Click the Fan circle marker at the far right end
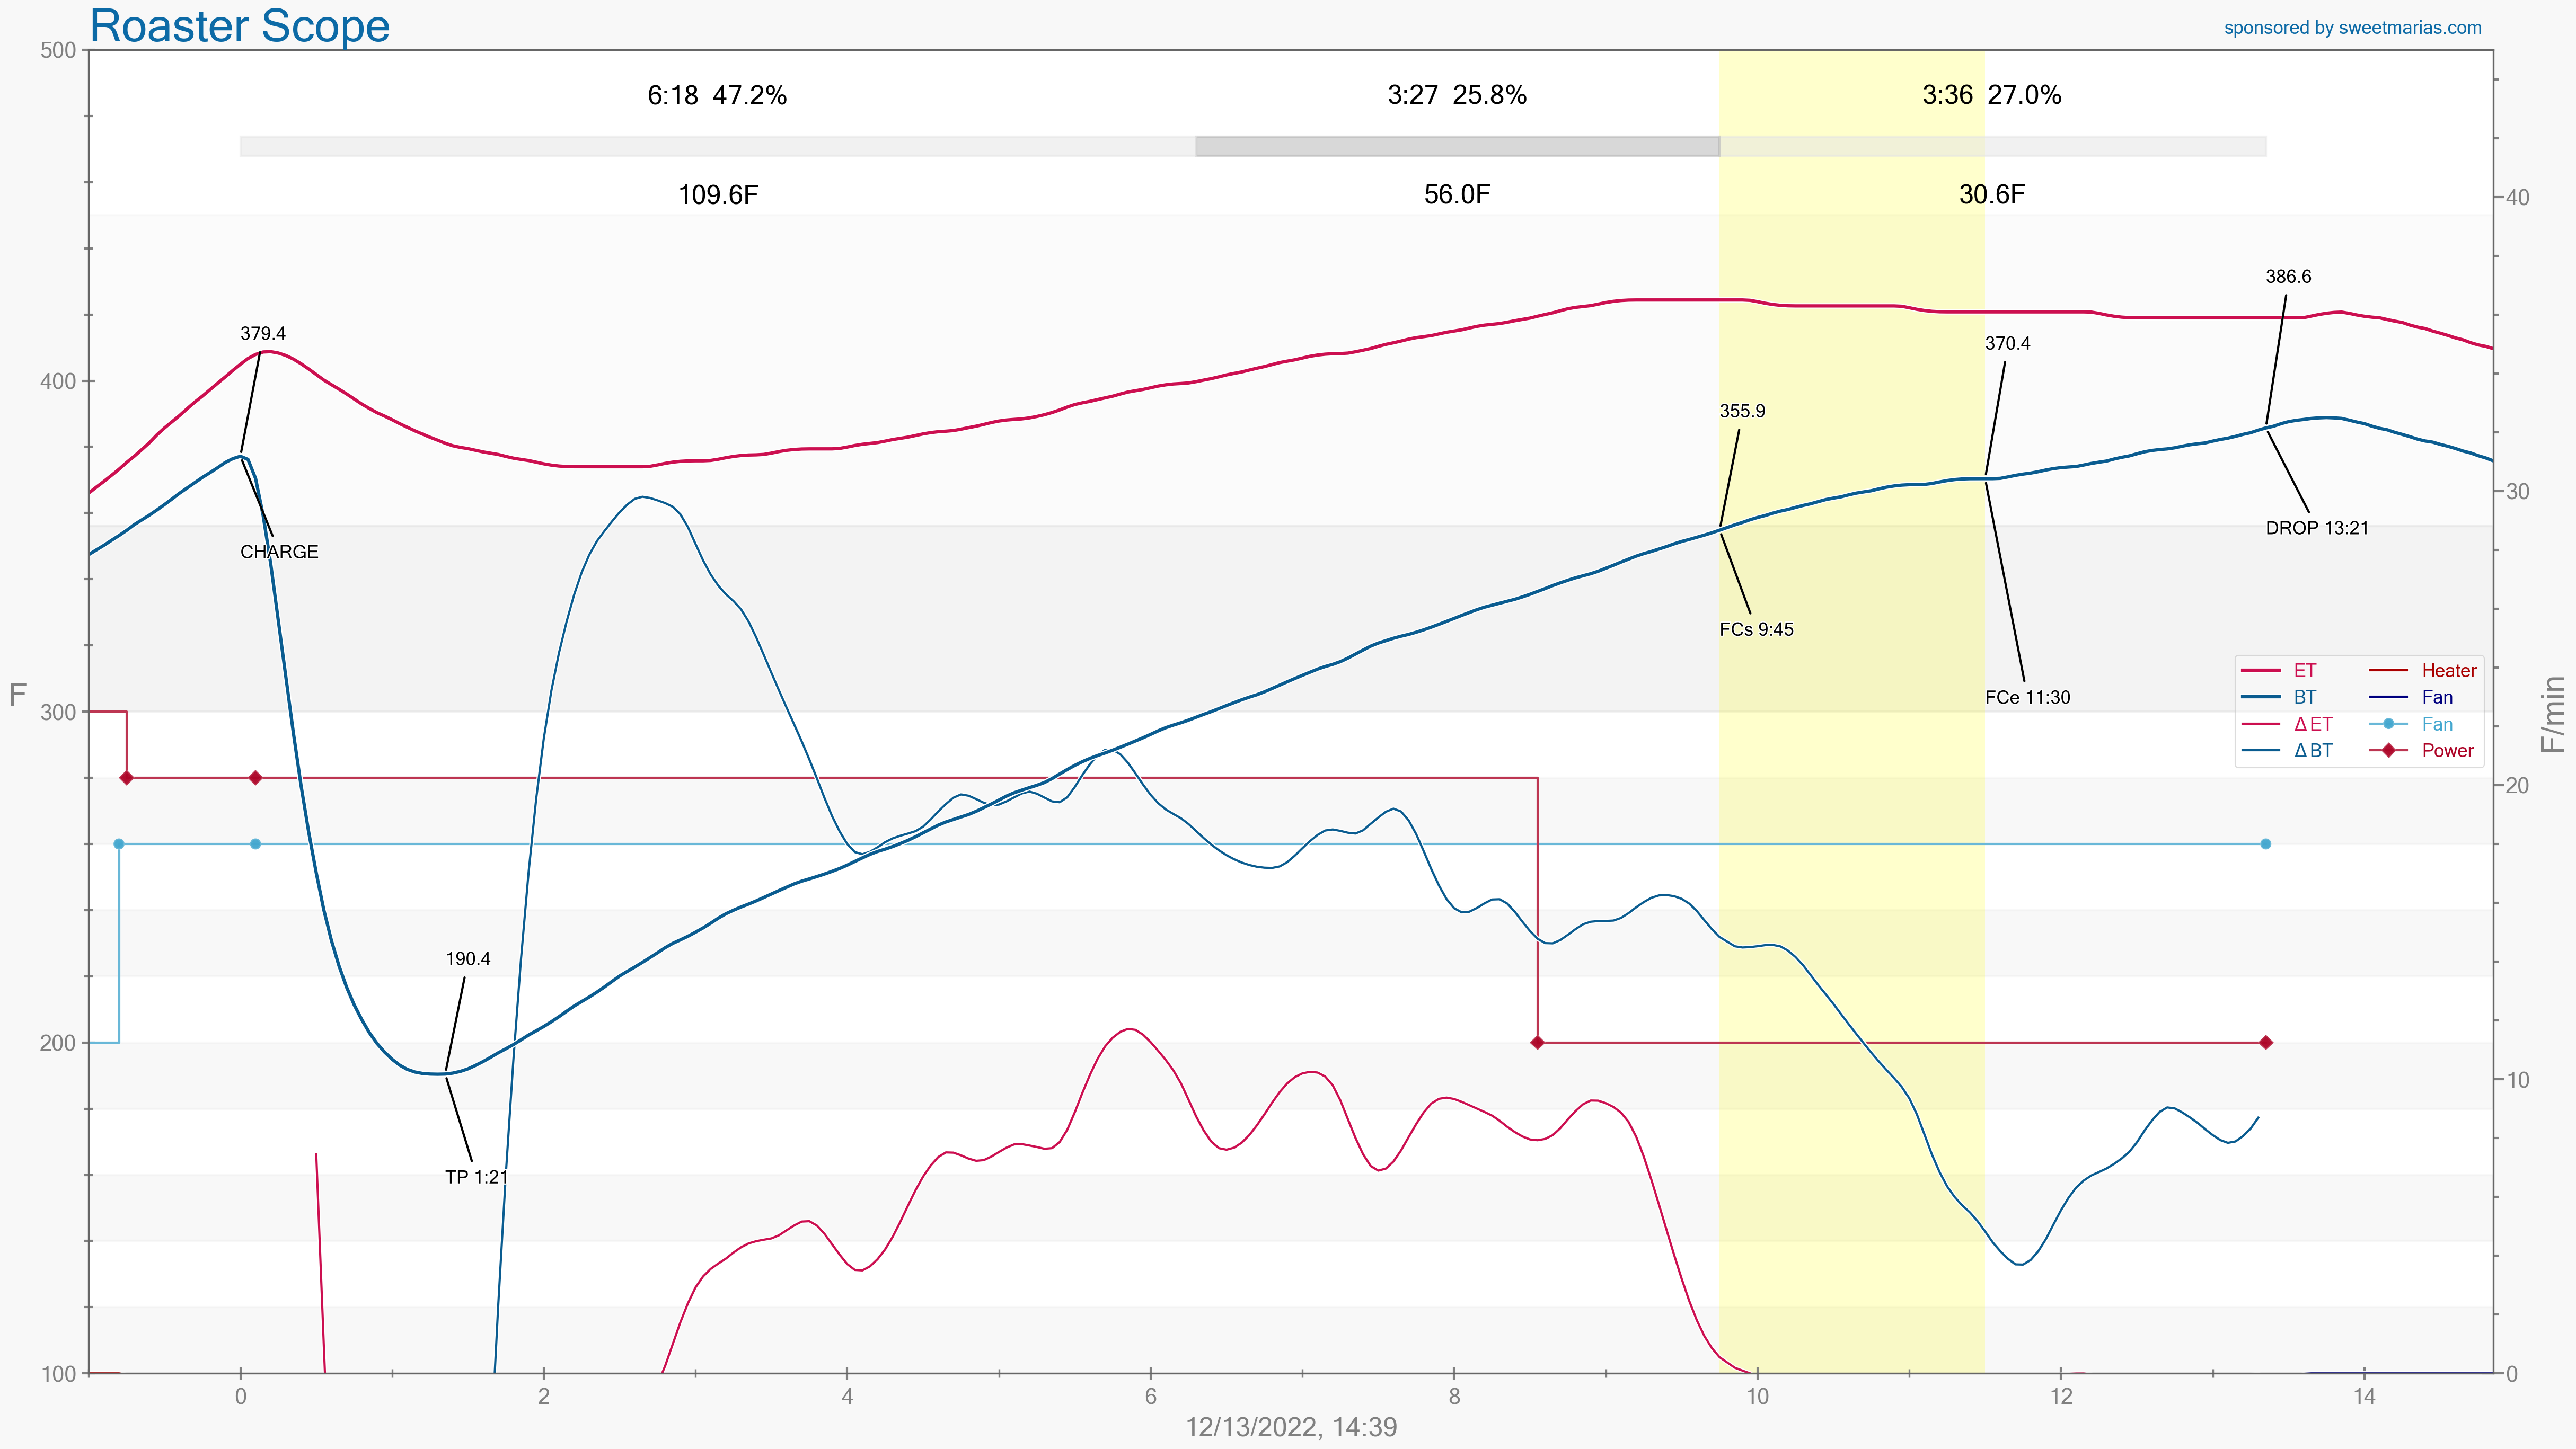This screenshot has width=2576, height=1449. point(2266,844)
